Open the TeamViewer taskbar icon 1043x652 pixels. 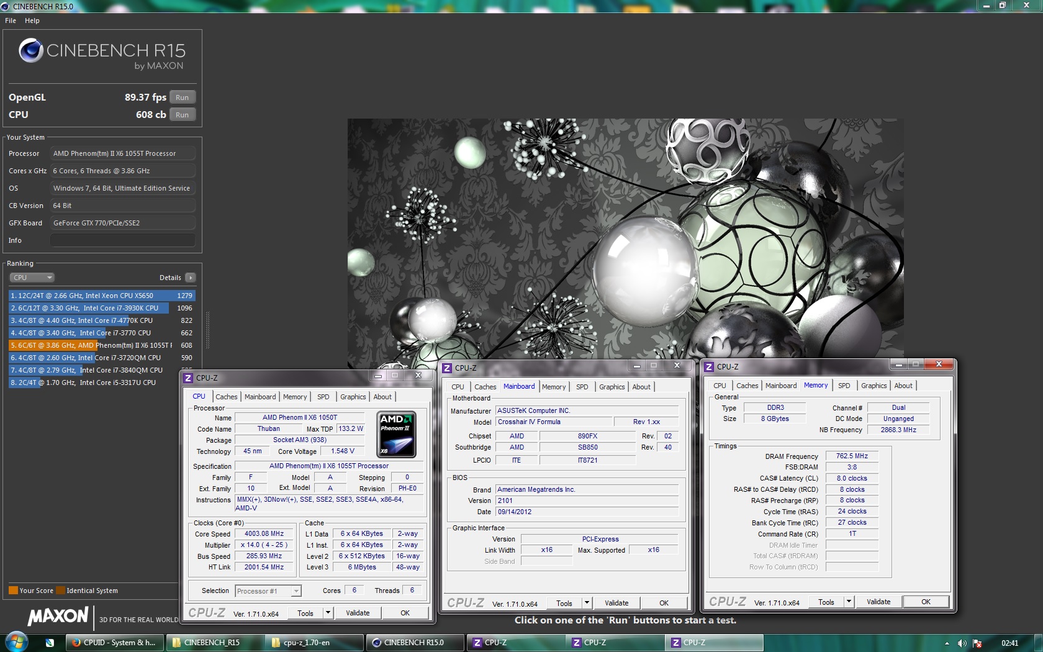coord(49,643)
